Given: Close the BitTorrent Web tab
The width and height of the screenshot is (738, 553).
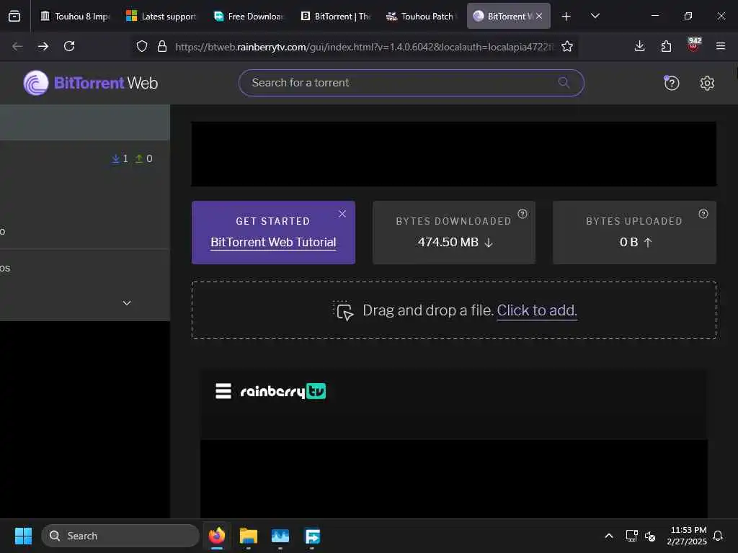Looking at the screenshot, I should [539, 16].
